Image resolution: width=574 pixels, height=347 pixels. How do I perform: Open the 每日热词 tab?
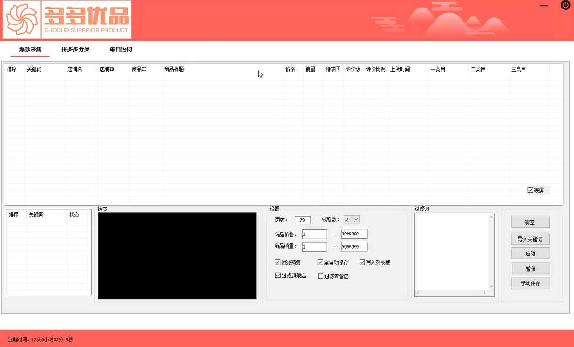click(121, 49)
